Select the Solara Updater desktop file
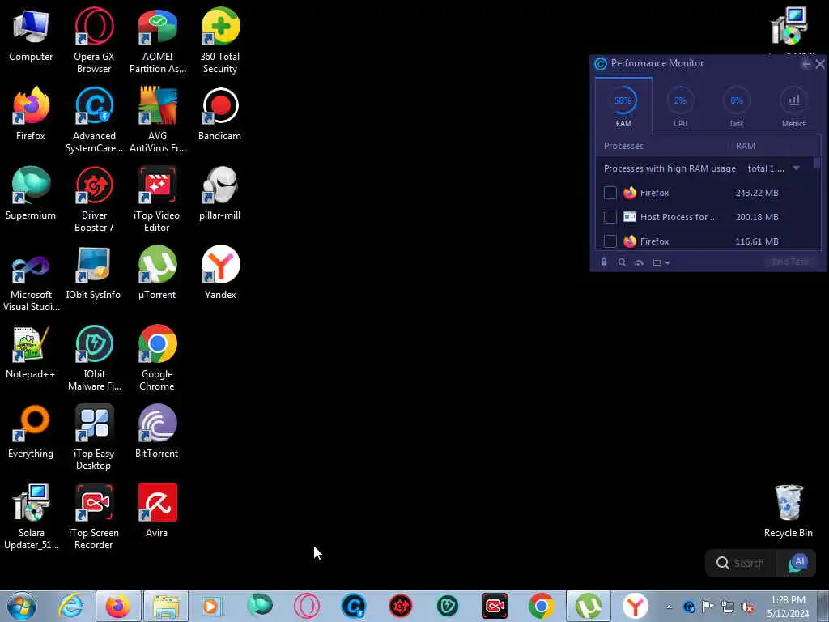829x622 pixels. tap(31, 516)
